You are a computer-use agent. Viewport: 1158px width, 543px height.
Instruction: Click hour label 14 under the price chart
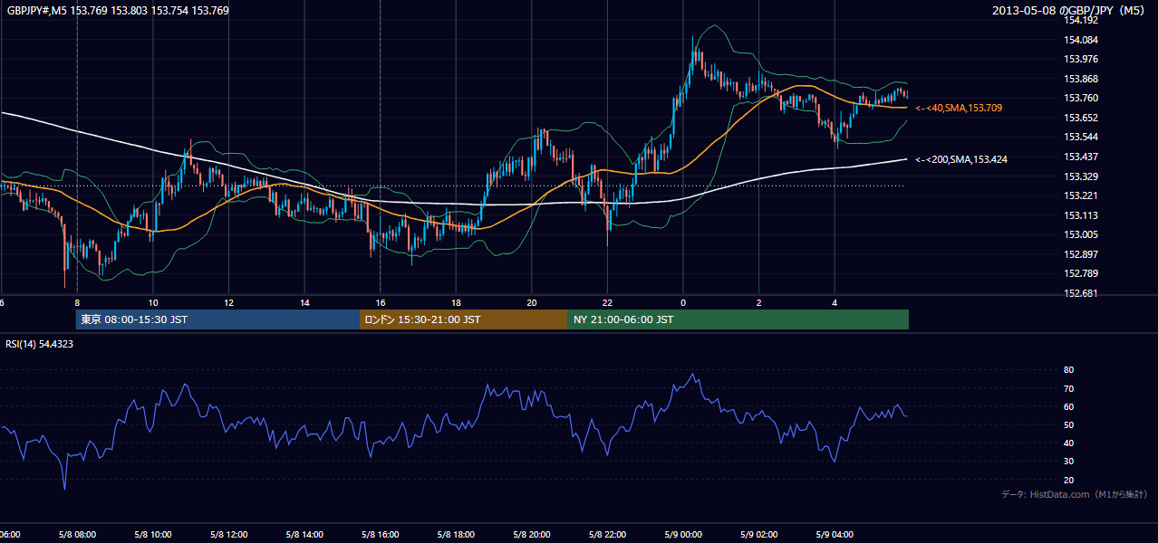pyautogui.click(x=305, y=303)
